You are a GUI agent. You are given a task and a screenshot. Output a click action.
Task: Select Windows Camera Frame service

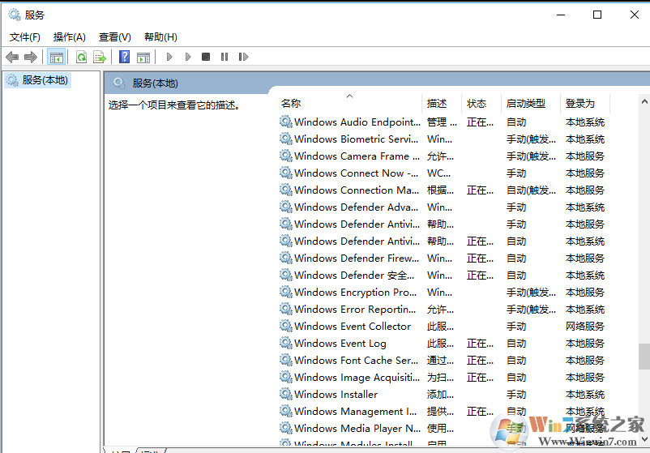(442, 156)
